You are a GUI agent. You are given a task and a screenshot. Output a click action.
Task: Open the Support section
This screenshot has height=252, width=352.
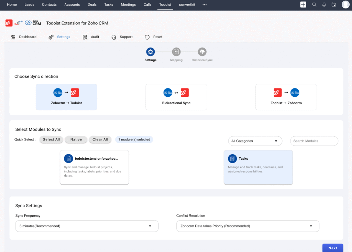pyautogui.click(x=122, y=37)
